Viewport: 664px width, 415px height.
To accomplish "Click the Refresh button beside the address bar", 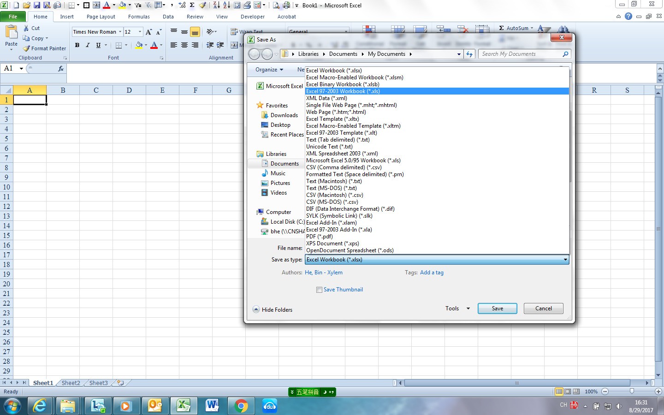I will (469, 54).
